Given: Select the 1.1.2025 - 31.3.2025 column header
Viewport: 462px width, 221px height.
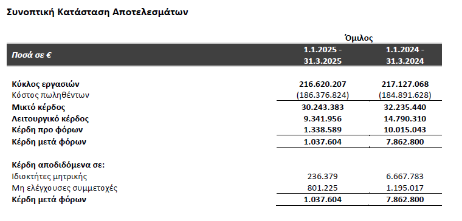Looking at the screenshot, I should pyautogui.click(x=323, y=55).
